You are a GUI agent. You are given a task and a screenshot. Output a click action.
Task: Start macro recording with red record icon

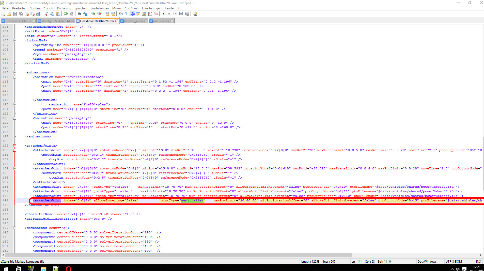click(164, 14)
